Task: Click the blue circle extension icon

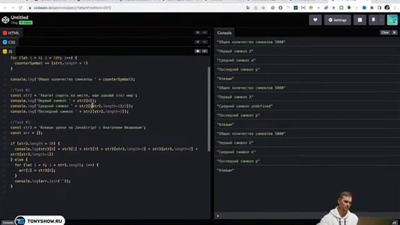Action: 364,8
